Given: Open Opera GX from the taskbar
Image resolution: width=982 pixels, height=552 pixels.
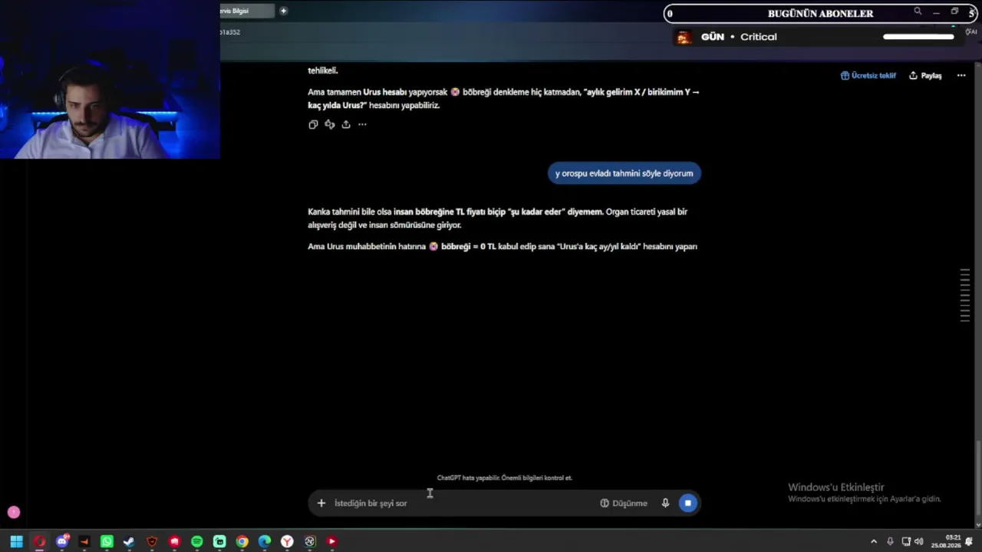Looking at the screenshot, I should click(39, 541).
